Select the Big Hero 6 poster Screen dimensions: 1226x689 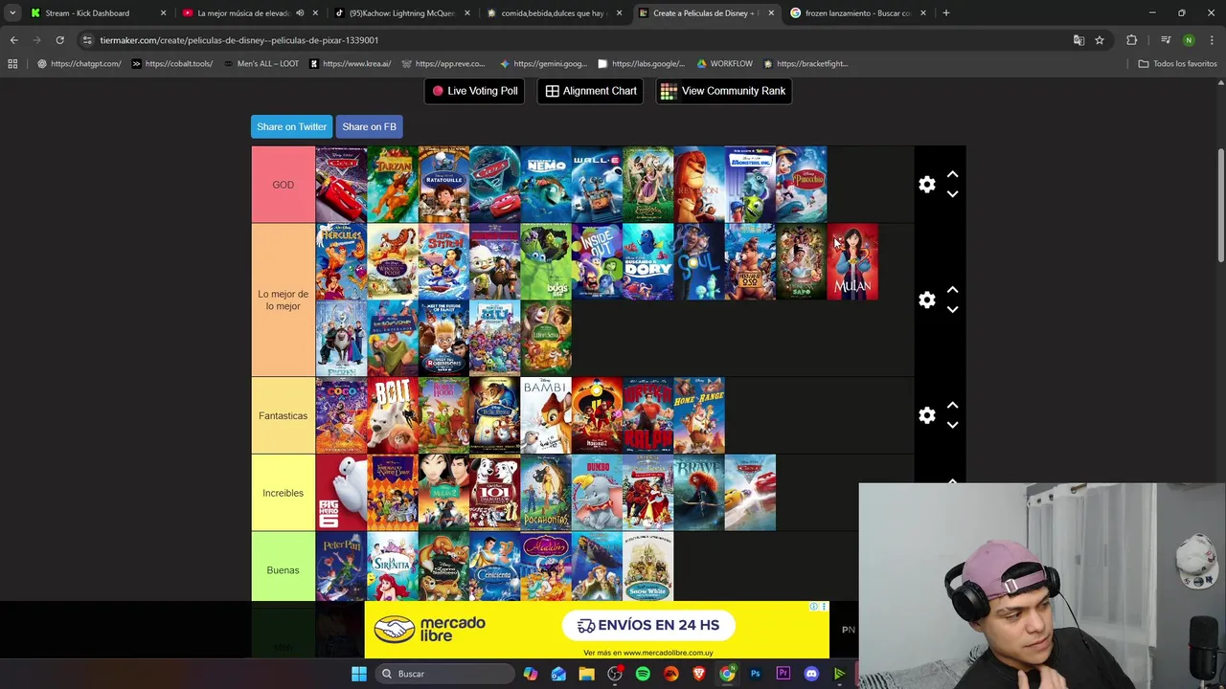point(341,493)
